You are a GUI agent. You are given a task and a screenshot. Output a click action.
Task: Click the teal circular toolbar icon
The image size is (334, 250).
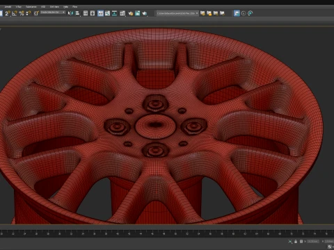pos(250,13)
